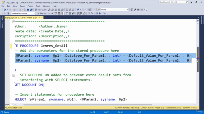Click the Navigate Backward arrow icon
Screen dimensions: 204x114
click(5, 10)
